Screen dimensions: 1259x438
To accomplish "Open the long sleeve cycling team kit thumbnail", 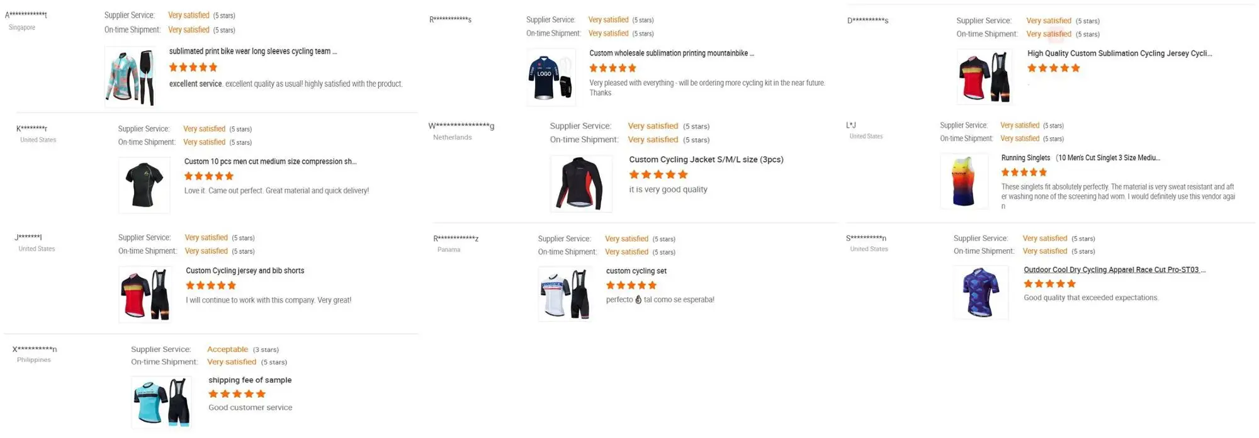I will pyautogui.click(x=130, y=77).
